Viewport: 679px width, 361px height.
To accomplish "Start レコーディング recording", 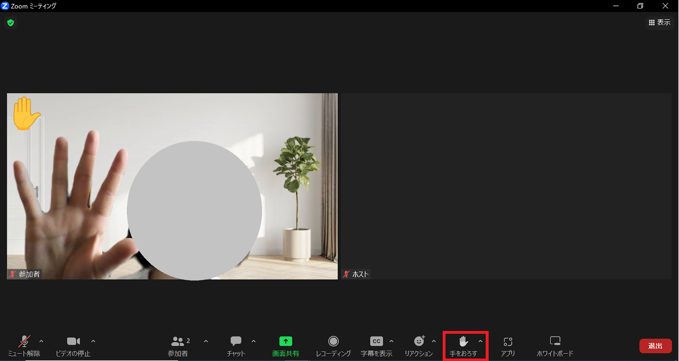I will click(x=334, y=346).
